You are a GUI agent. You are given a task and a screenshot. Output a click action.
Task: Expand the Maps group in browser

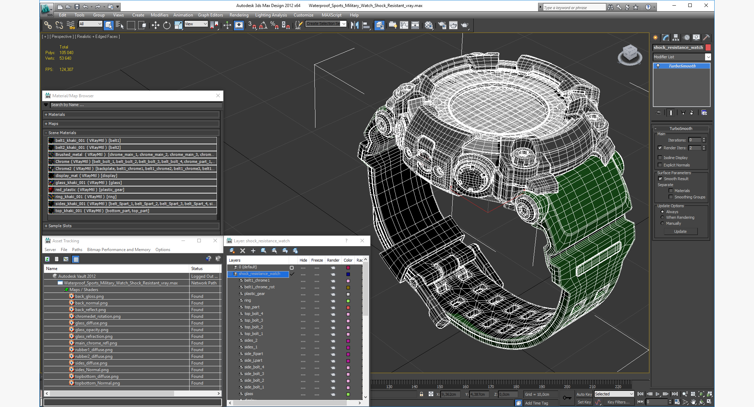coord(132,124)
